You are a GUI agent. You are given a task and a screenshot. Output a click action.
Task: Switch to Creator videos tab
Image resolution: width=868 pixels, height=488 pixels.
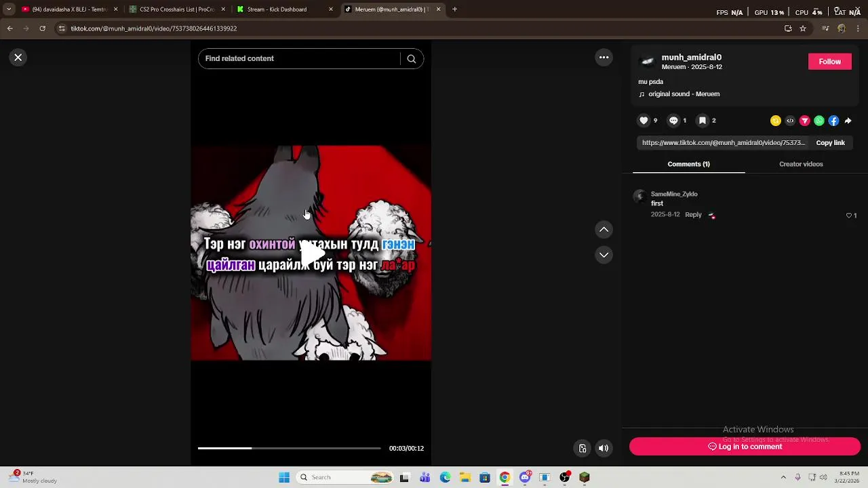(x=801, y=164)
